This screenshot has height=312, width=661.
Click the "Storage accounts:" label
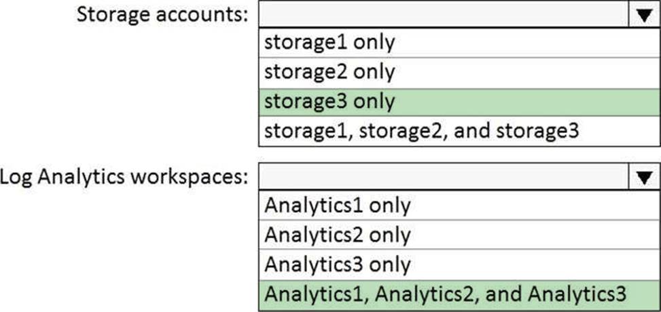click(162, 14)
